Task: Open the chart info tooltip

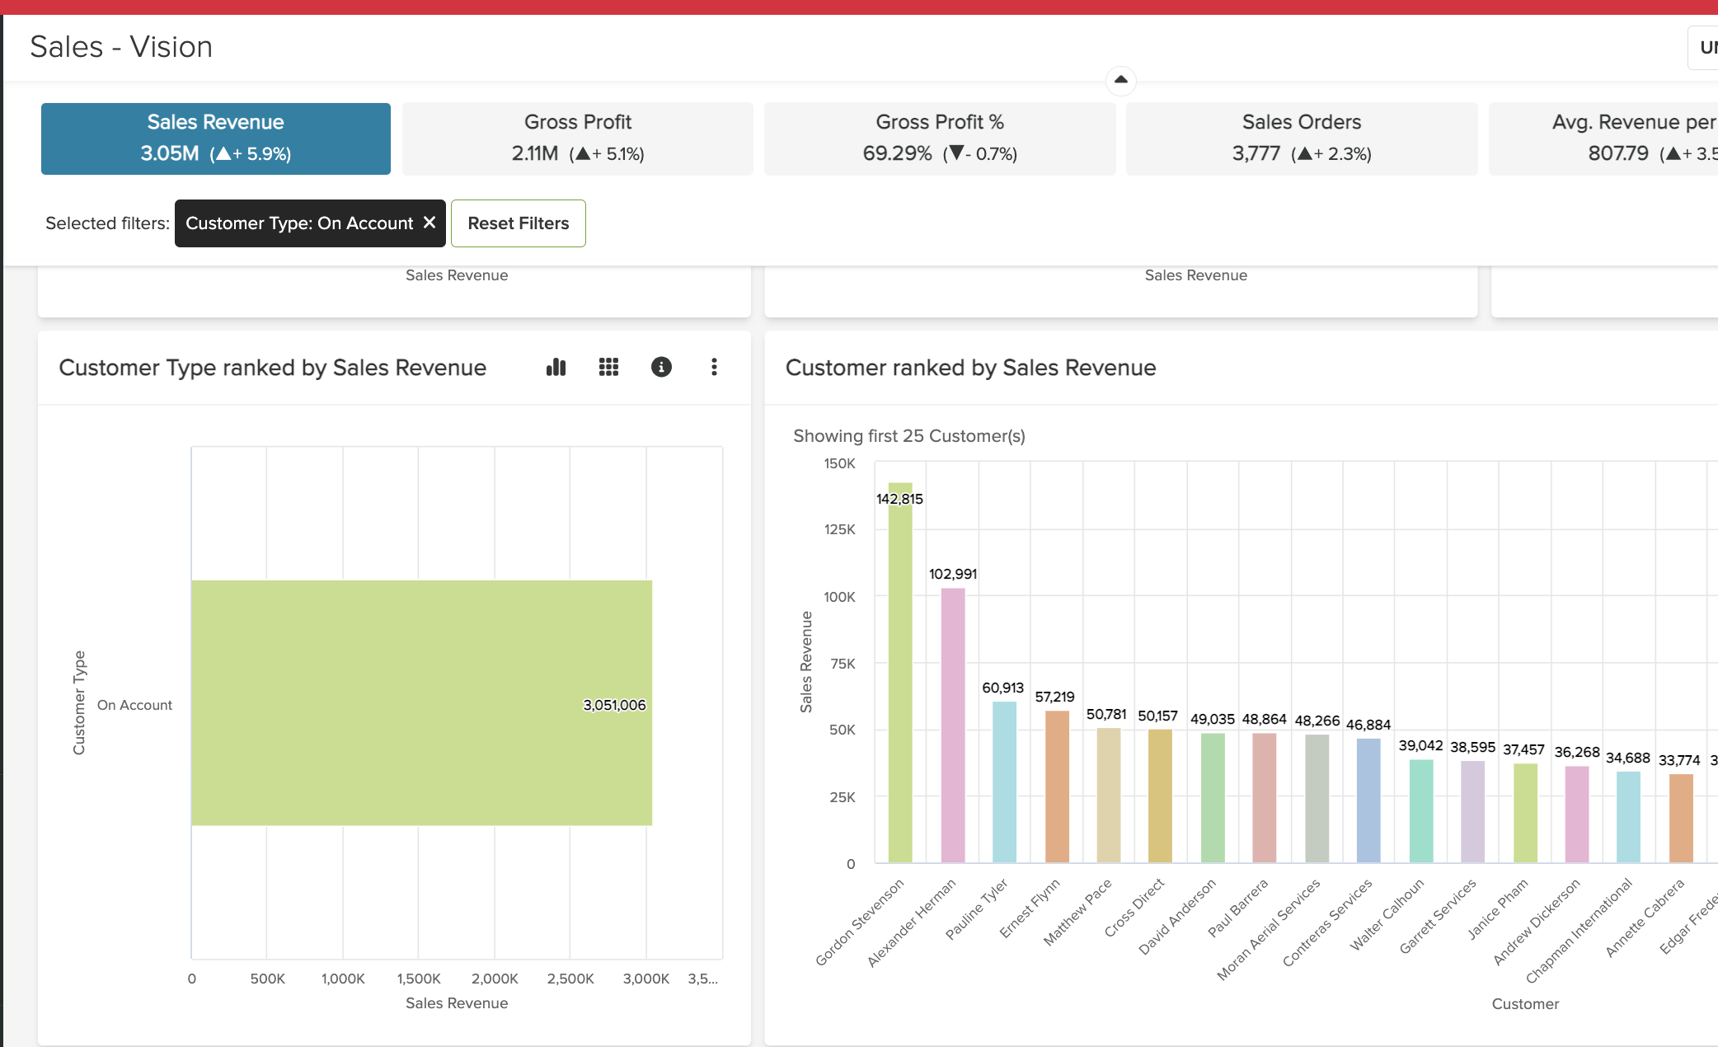Action: pyautogui.click(x=661, y=368)
